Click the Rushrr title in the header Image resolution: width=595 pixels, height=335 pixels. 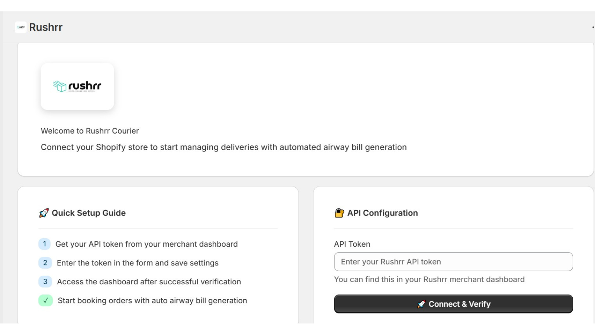(x=46, y=27)
